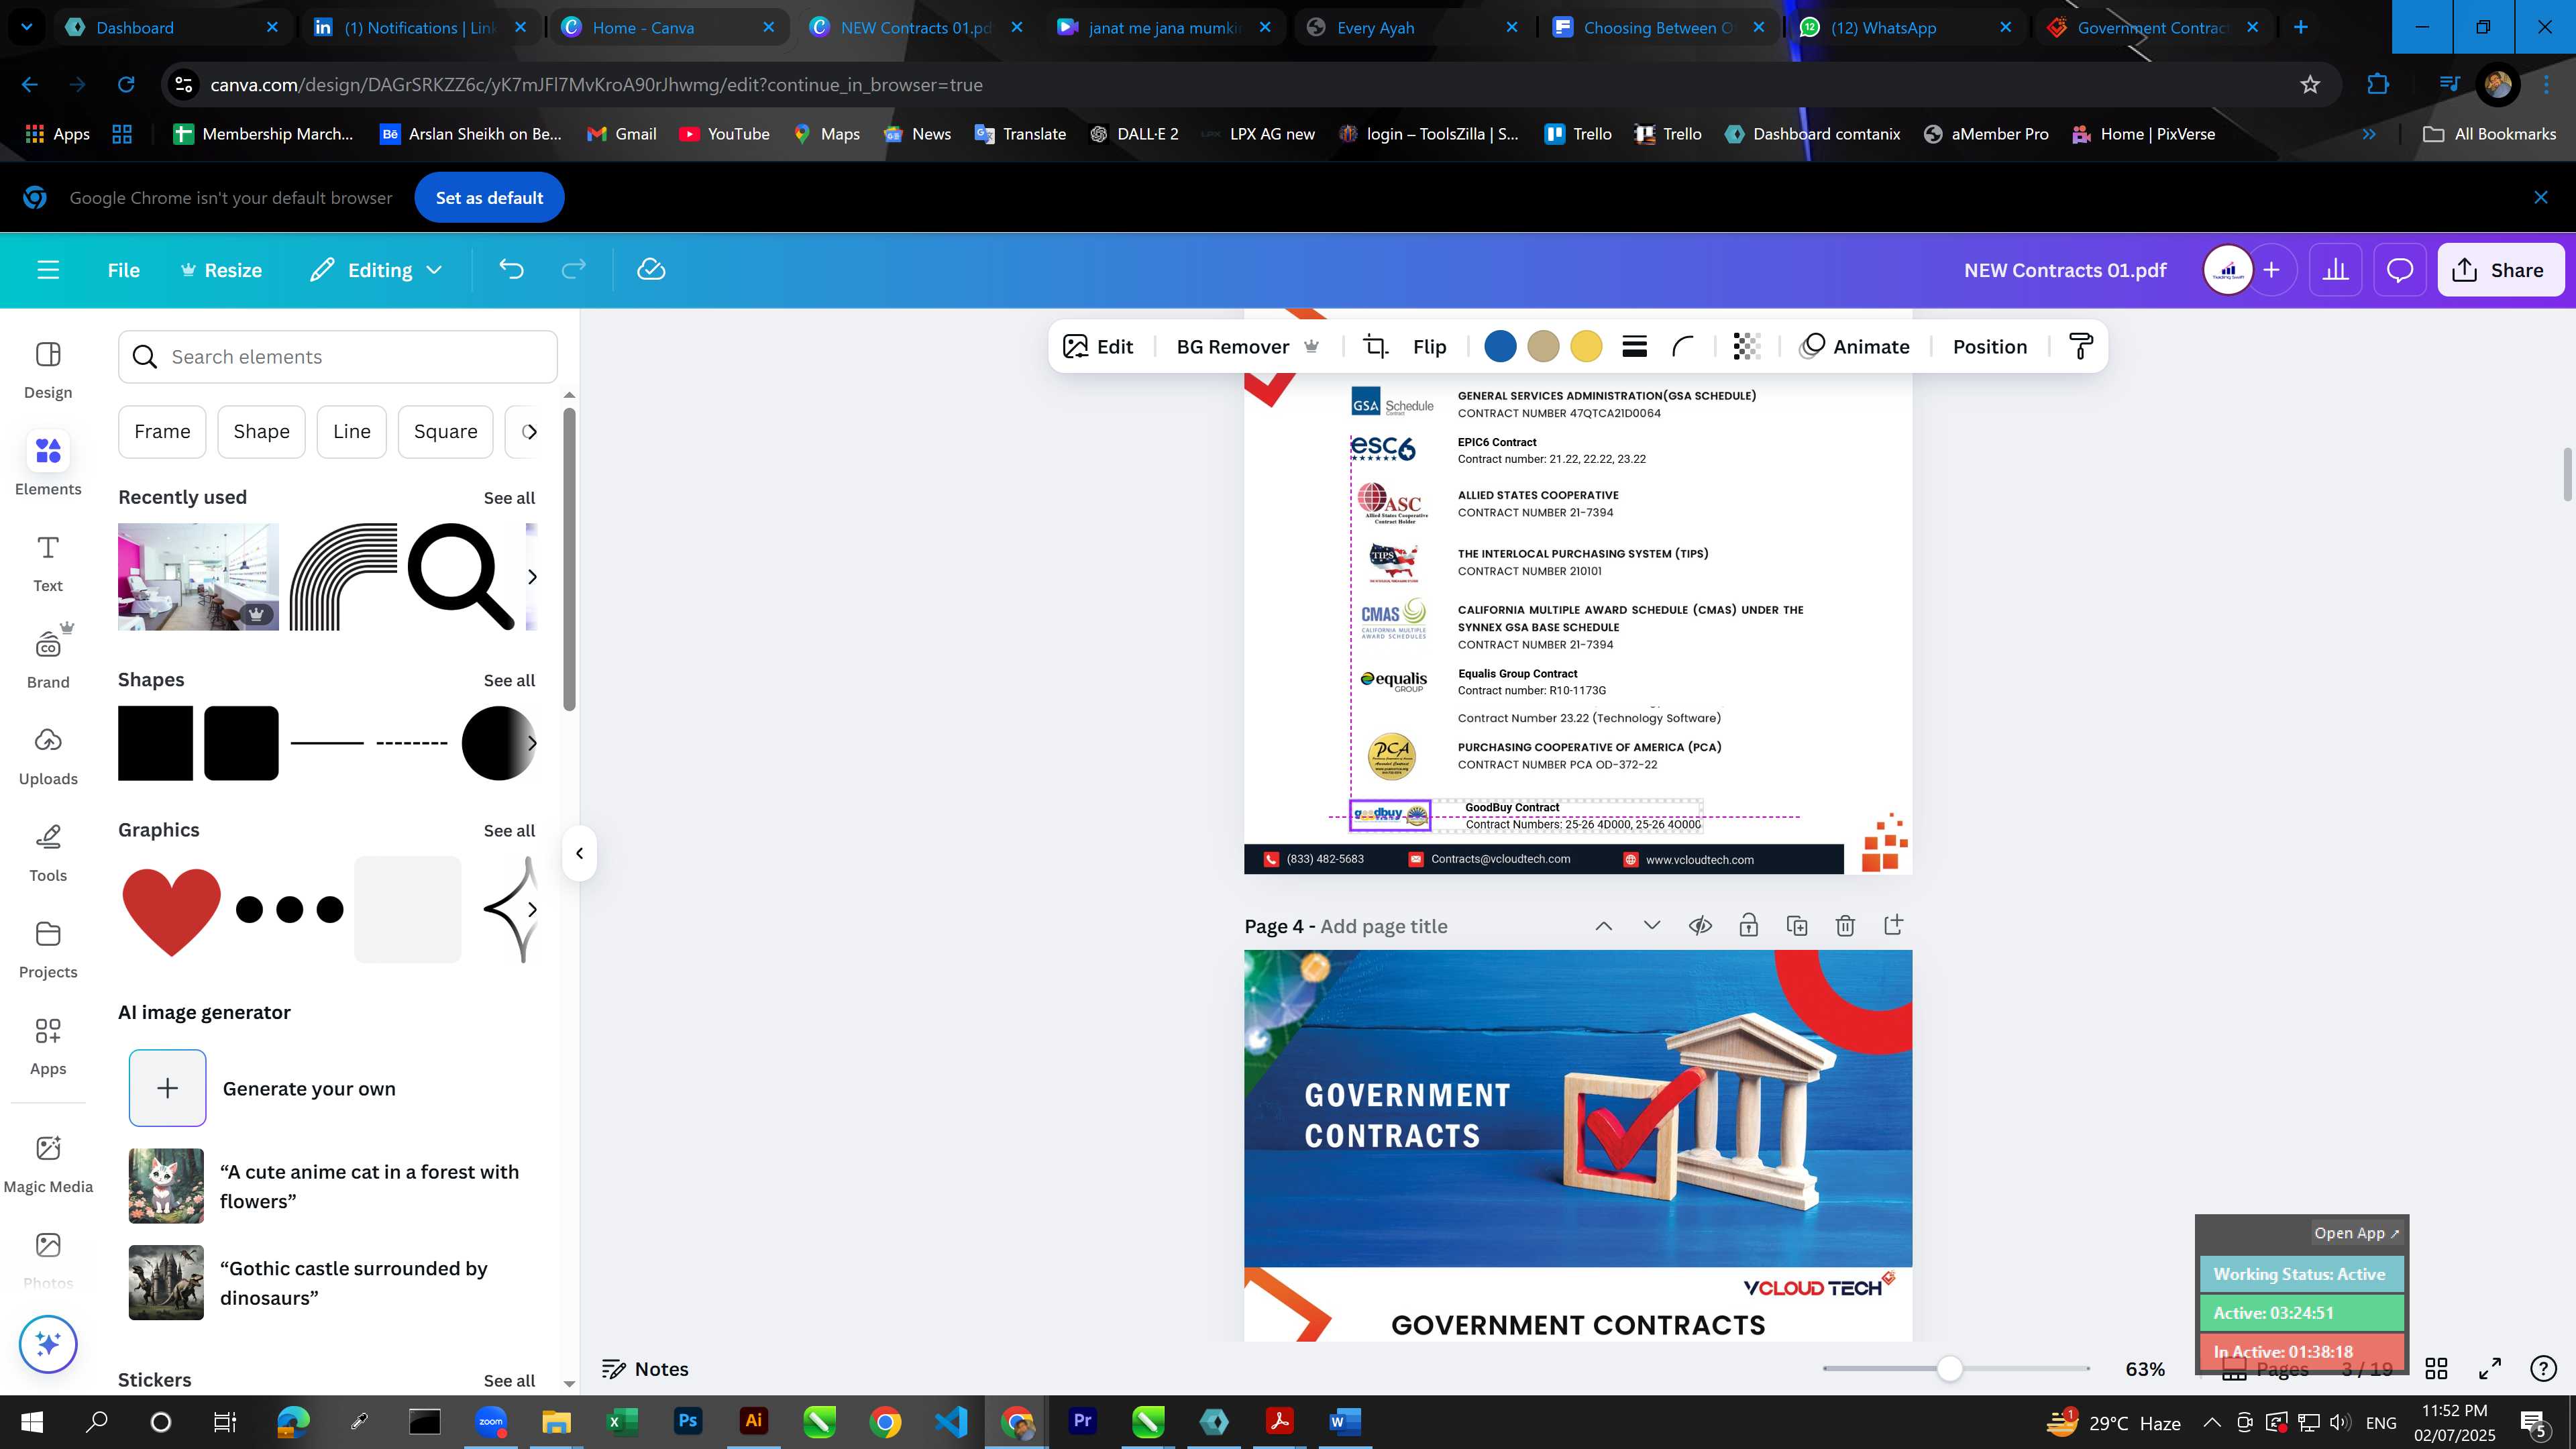Viewport: 2576px width, 1449px height.
Task: Open border style options
Action: (x=1634, y=347)
